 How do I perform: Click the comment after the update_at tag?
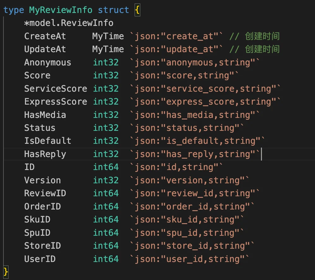click(x=254, y=49)
